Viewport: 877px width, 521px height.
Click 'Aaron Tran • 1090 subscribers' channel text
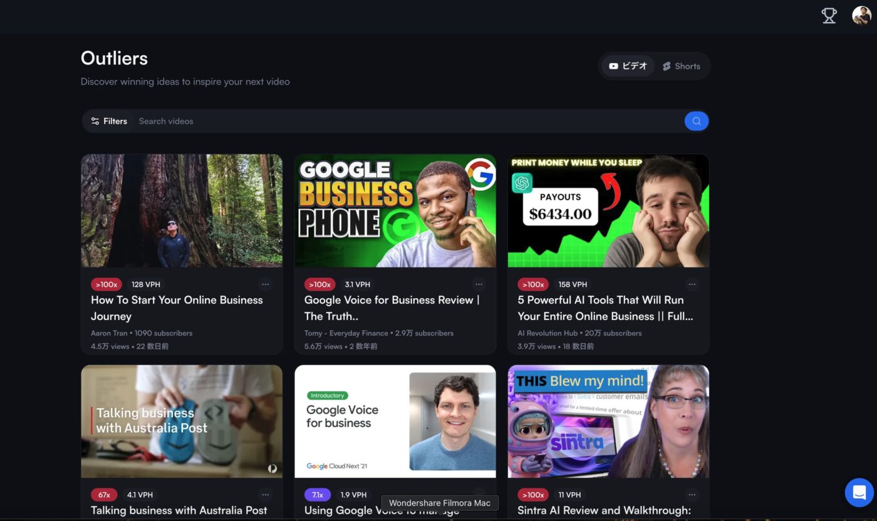[x=142, y=333]
